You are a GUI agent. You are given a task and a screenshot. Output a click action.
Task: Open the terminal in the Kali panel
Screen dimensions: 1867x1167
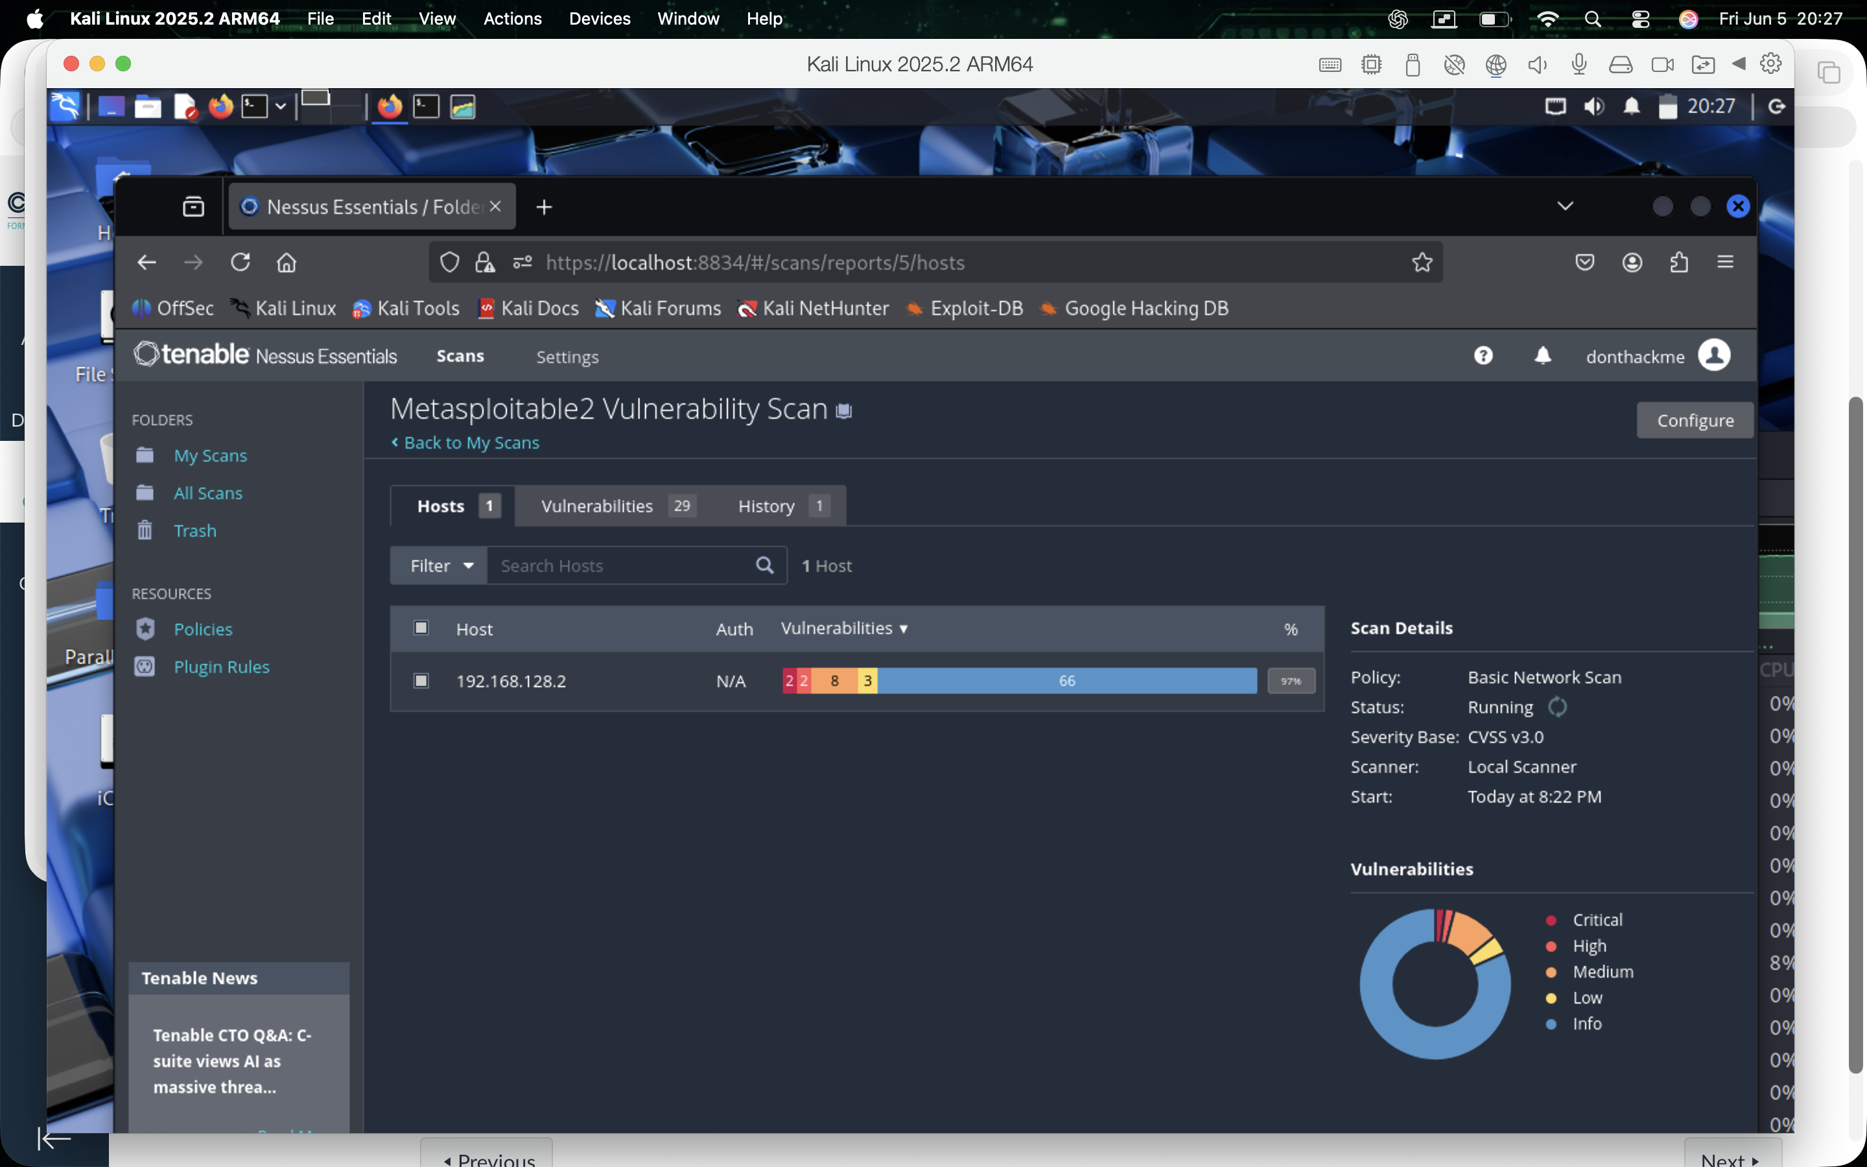pos(255,106)
